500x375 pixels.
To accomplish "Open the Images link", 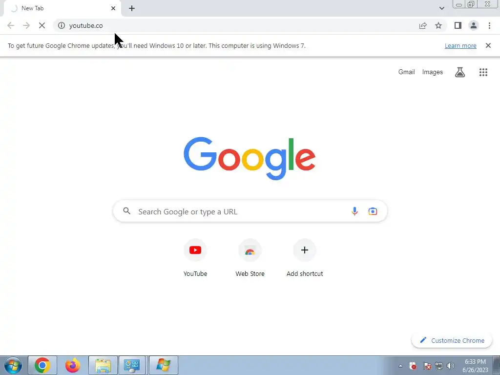I will [433, 72].
